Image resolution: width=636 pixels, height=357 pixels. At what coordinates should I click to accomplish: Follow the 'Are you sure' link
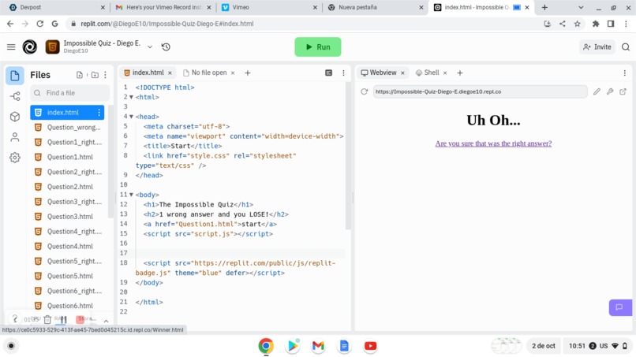493,143
